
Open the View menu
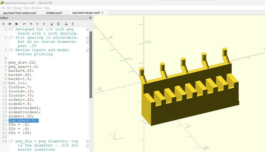pyautogui.click(x=27, y=8)
